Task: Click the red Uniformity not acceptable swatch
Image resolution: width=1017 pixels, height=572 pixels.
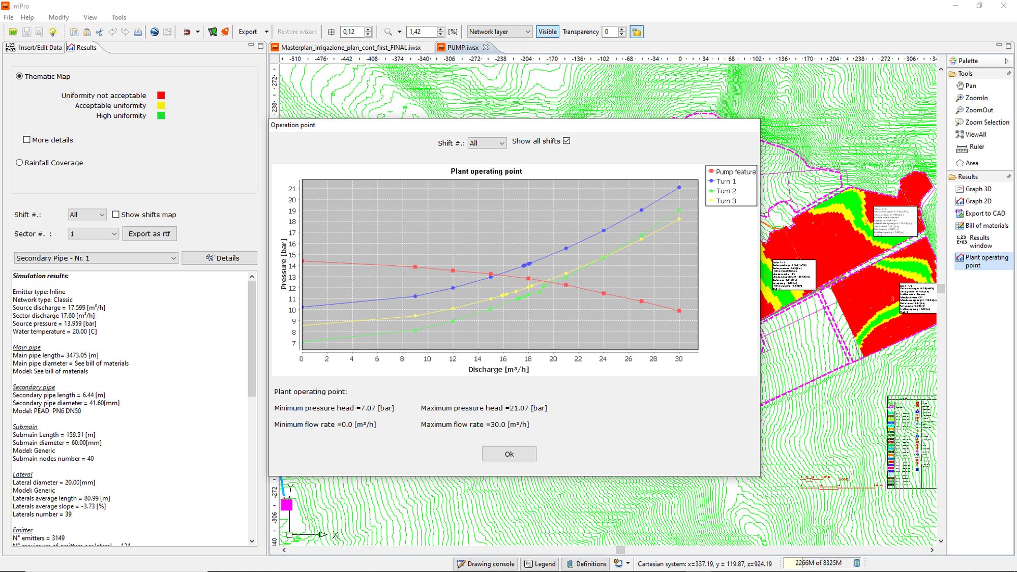Action: click(x=161, y=96)
